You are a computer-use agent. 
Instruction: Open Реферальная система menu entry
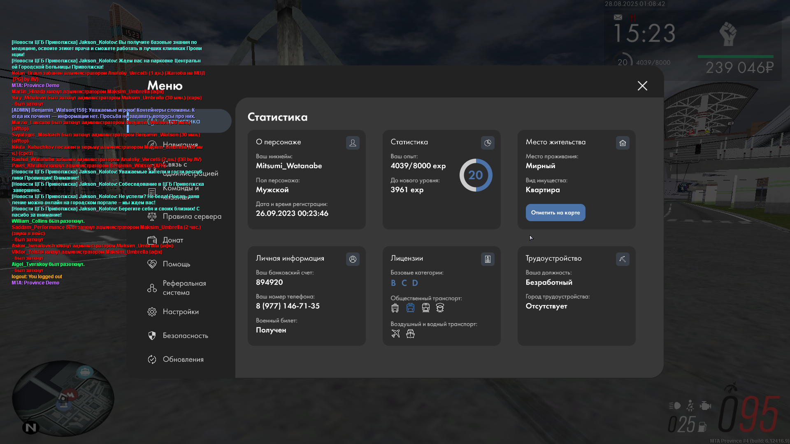click(x=184, y=288)
